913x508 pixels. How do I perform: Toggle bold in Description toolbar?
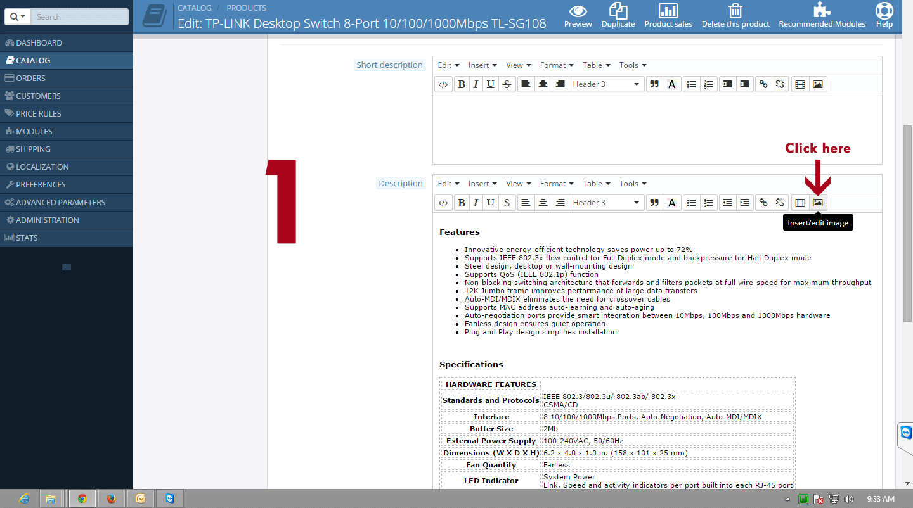pyautogui.click(x=462, y=203)
